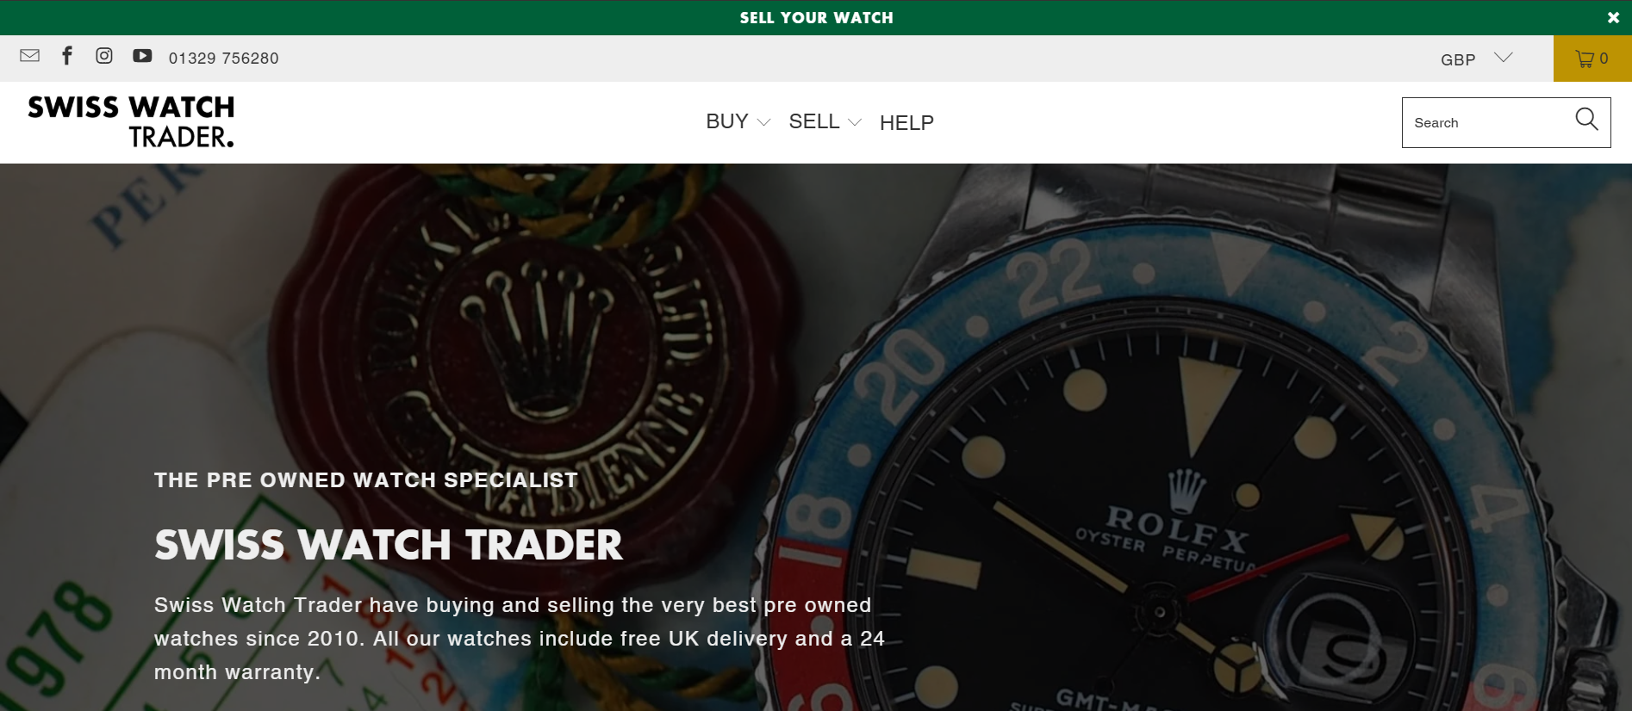This screenshot has height=711, width=1632.
Task: Dismiss the Sell Your Watch banner
Action: [1613, 17]
